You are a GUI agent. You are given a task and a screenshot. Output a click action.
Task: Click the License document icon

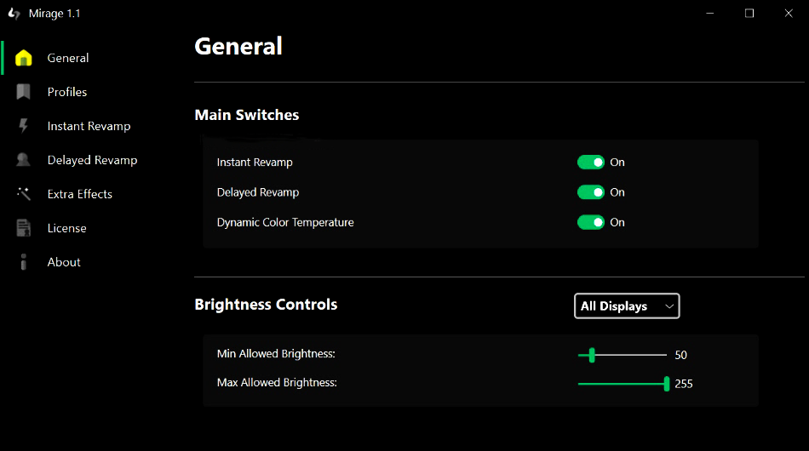pyautogui.click(x=23, y=228)
